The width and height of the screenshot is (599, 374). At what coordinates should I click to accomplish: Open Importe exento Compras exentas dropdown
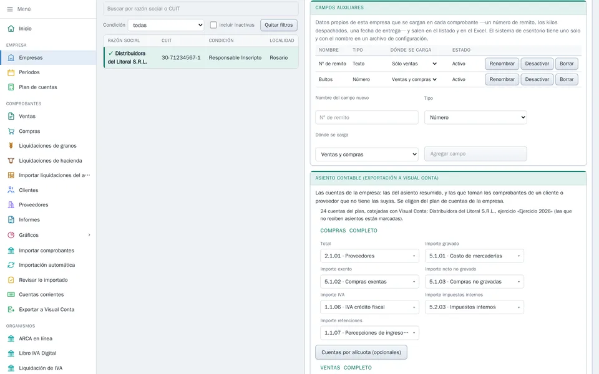point(369,282)
